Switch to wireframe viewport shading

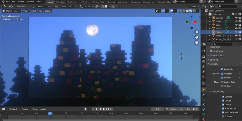(x=184, y=11)
